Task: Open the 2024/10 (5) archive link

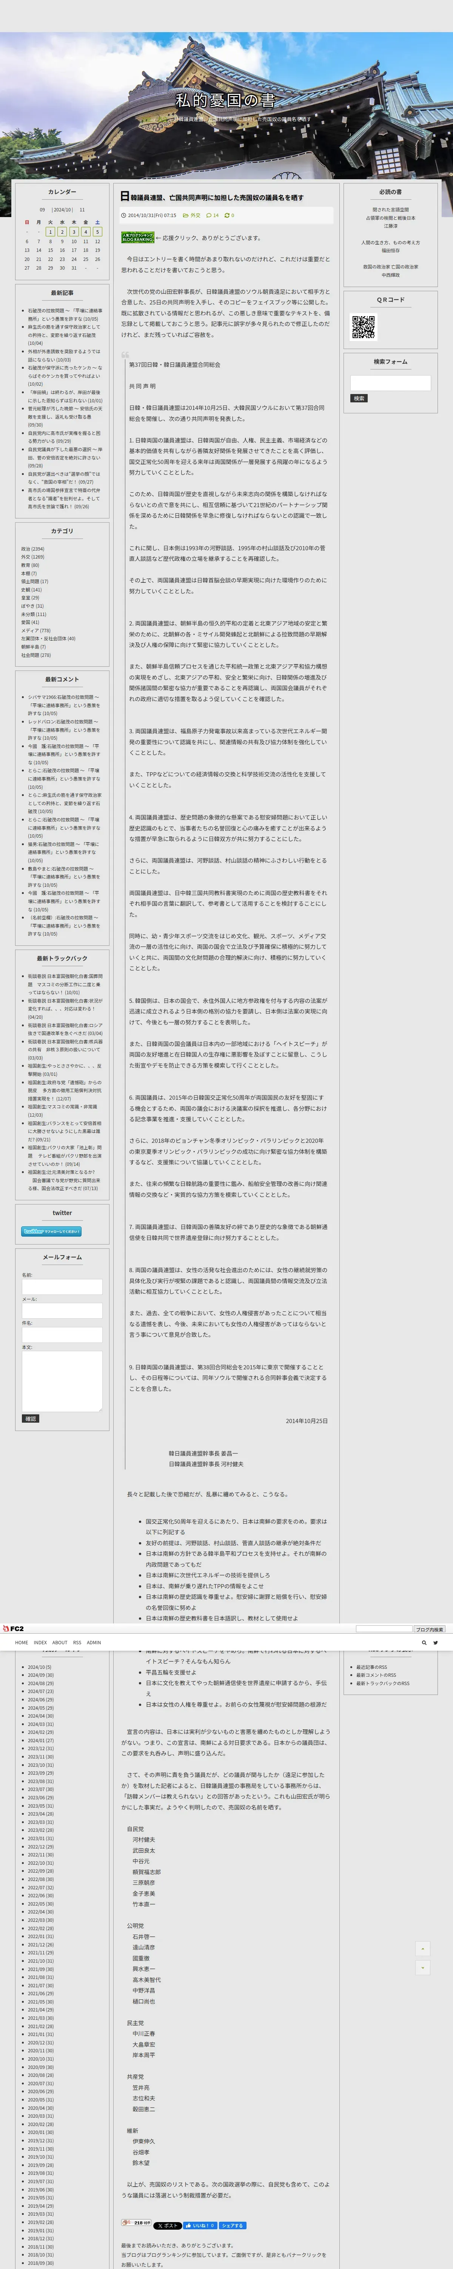Action: click(40, 1667)
